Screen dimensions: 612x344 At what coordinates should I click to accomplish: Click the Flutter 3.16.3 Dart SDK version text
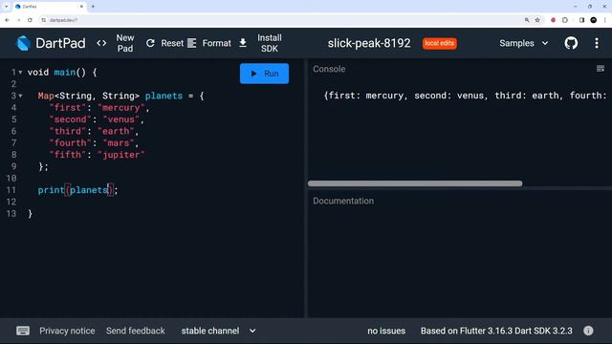tap(496, 331)
